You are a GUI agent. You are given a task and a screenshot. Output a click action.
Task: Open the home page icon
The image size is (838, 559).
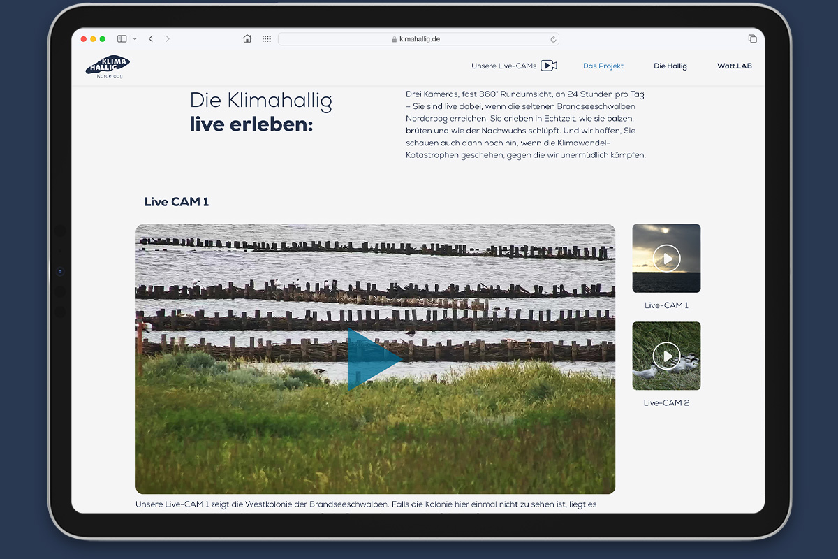click(x=247, y=39)
